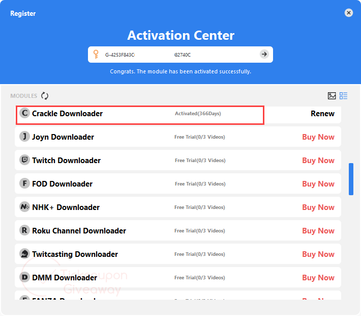Screen dimensions: 361x316
Task: Click the Roku Channel Downloader R icon
Action: coord(24,230)
